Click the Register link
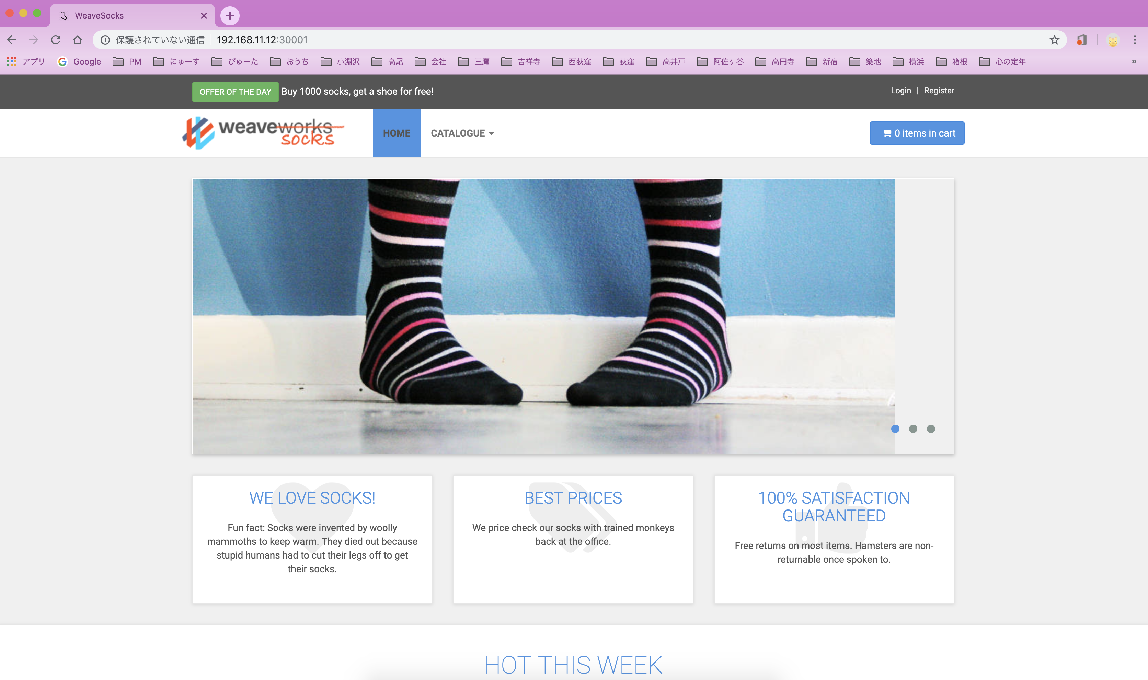The width and height of the screenshot is (1148, 680). point(939,91)
